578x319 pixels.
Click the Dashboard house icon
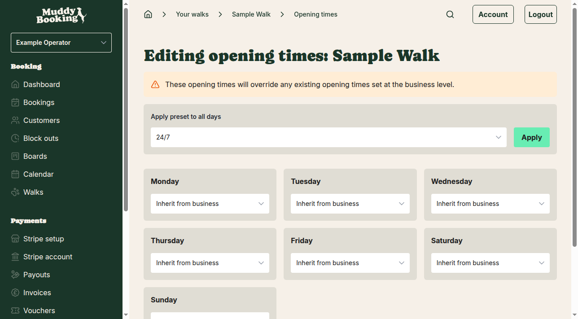point(15,84)
